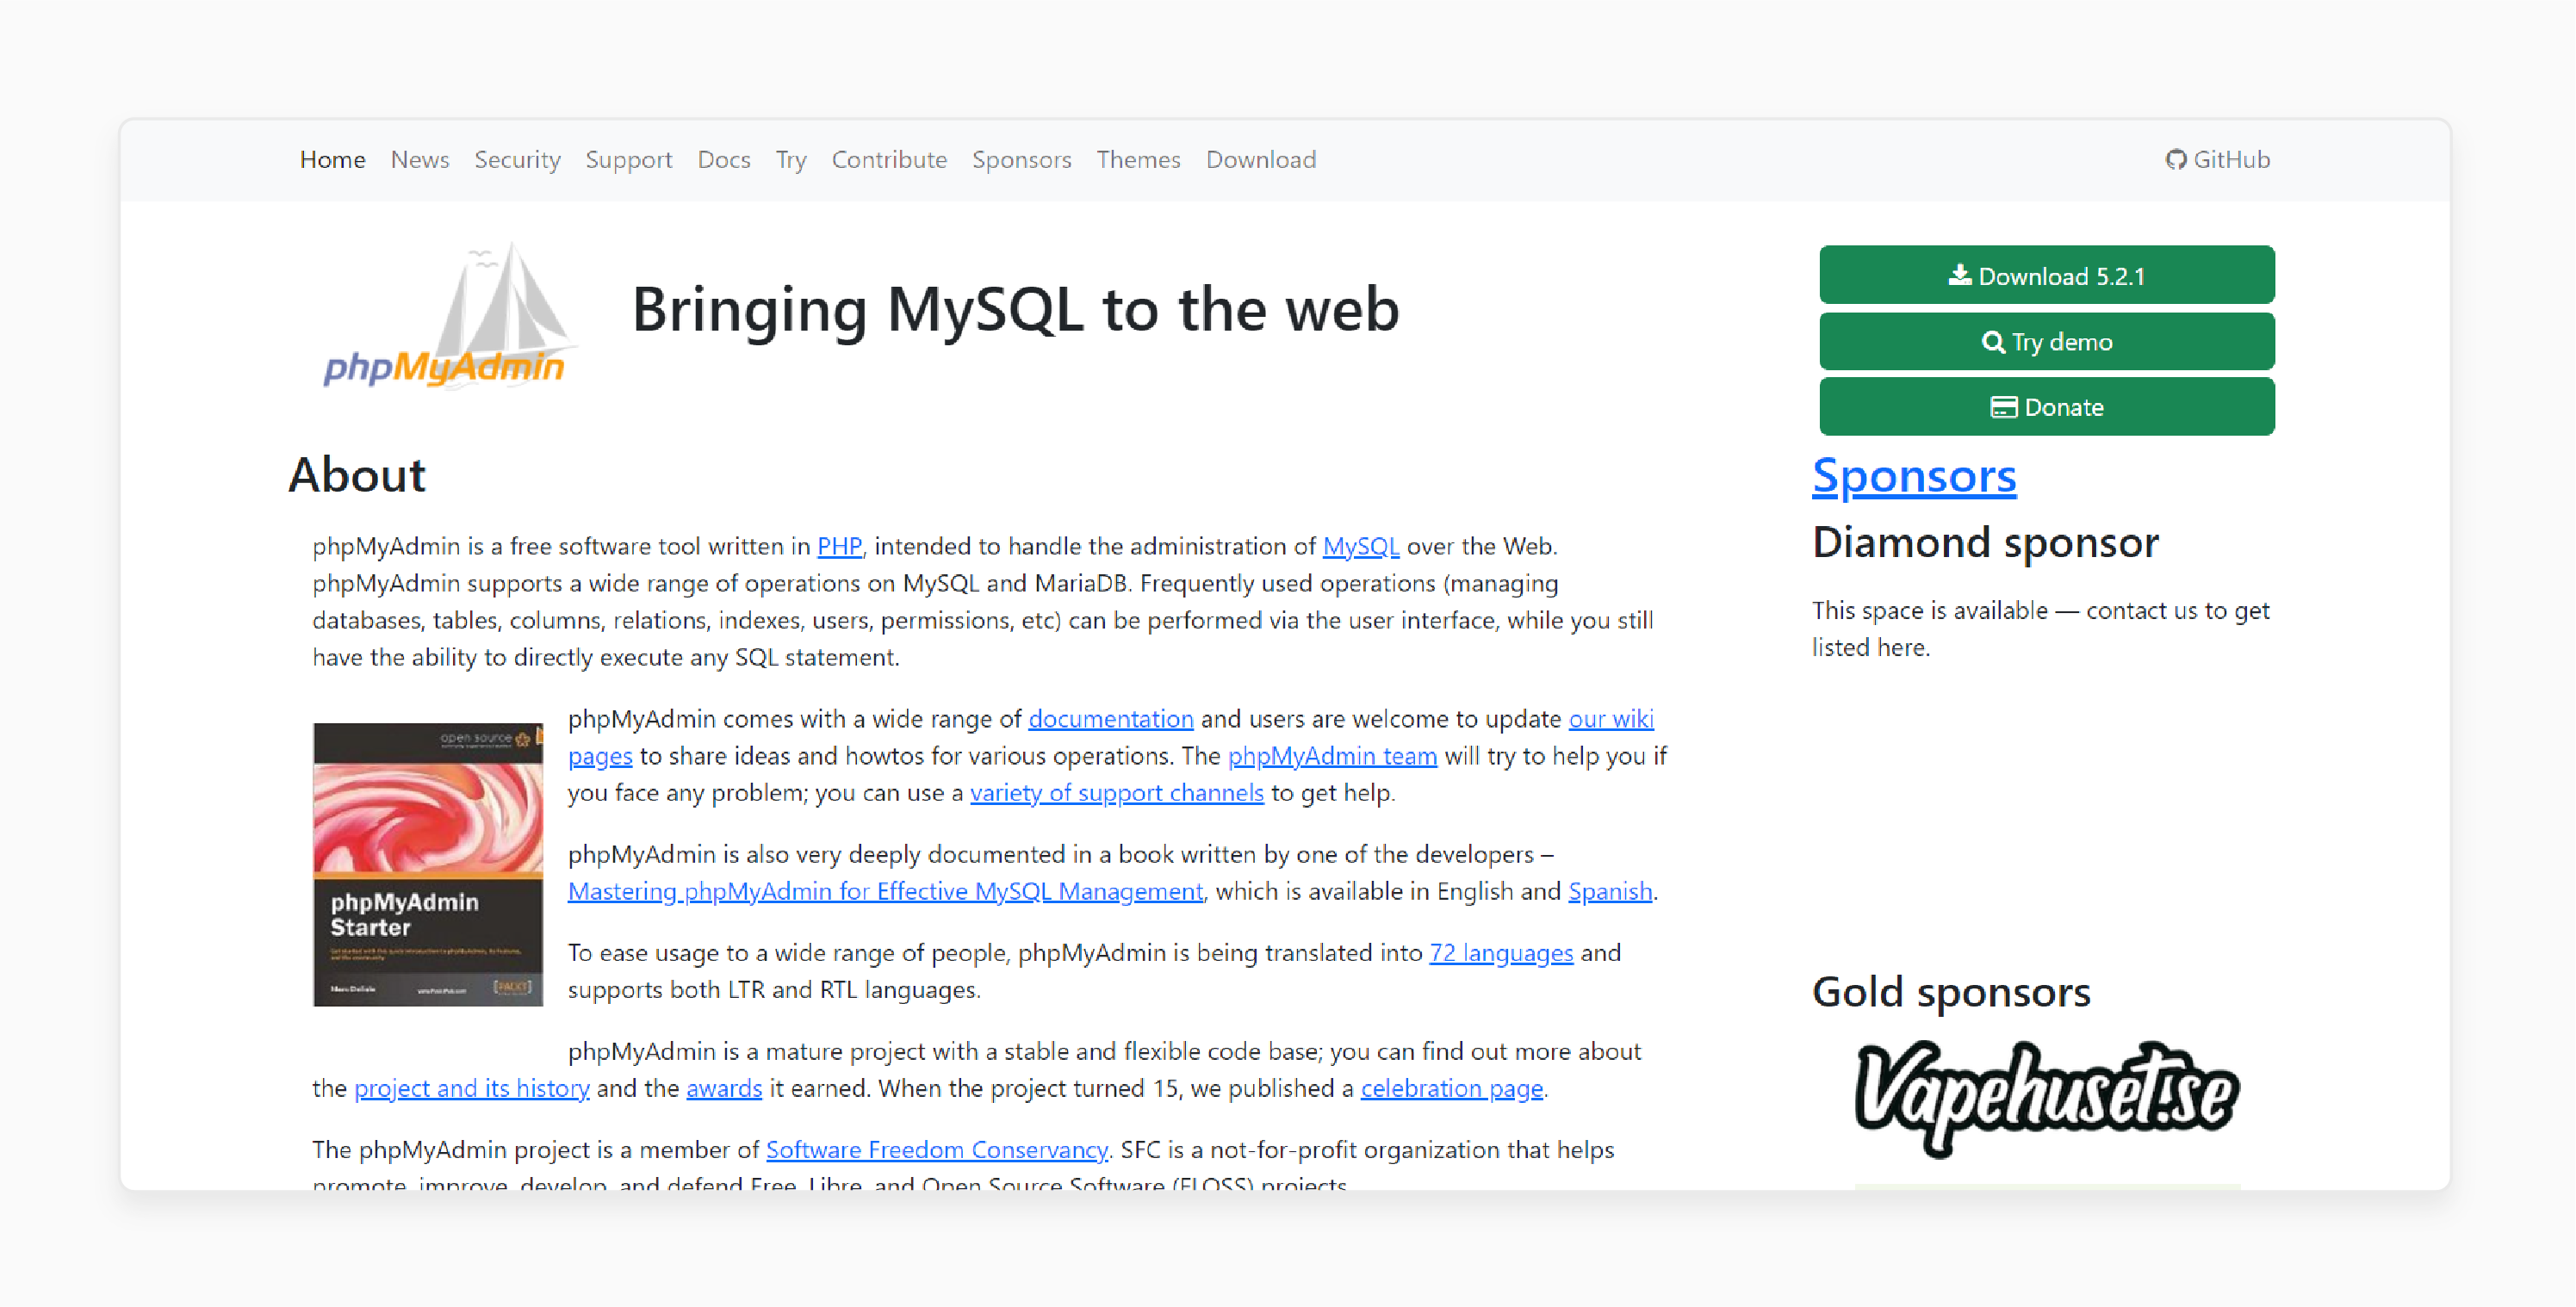
Task: Click the Download 5.2.1 button
Action: click(x=2047, y=275)
